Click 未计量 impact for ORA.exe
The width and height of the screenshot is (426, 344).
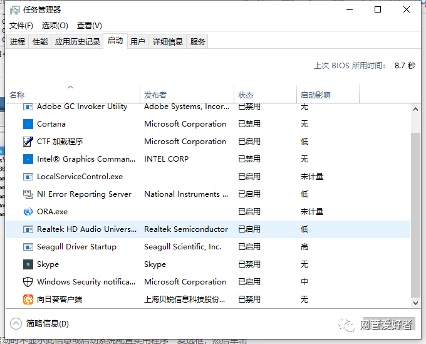pos(312,212)
